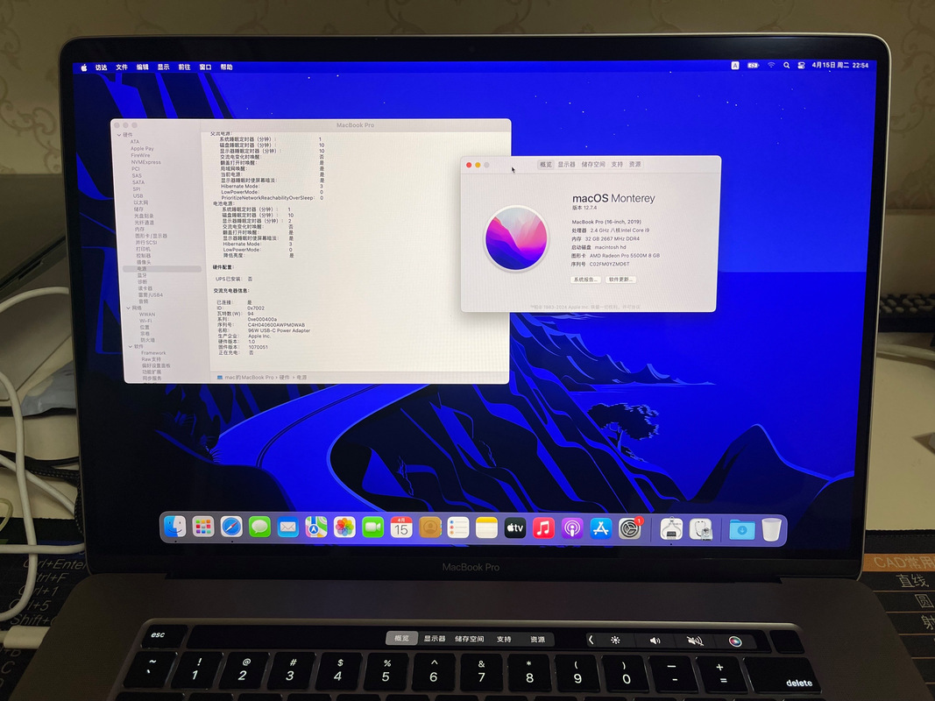Open the Photos app in Dock
The image size is (935, 701).
(x=344, y=528)
